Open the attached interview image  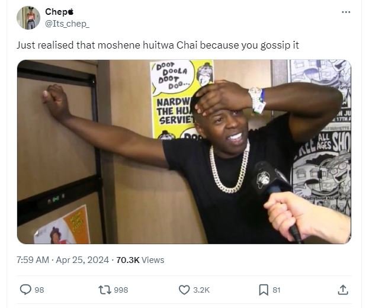[184, 152]
